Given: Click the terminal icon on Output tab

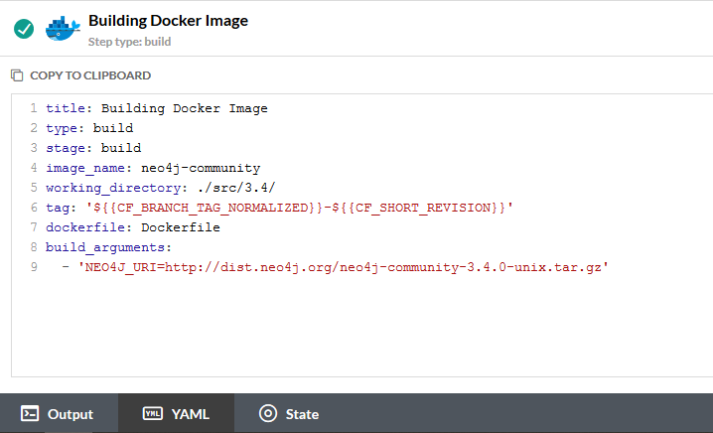Looking at the screenshot, I should [30, 414].
